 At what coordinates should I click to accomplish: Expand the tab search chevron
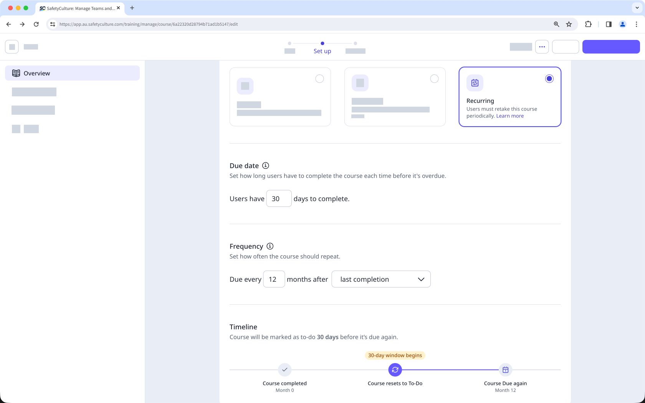637,8
